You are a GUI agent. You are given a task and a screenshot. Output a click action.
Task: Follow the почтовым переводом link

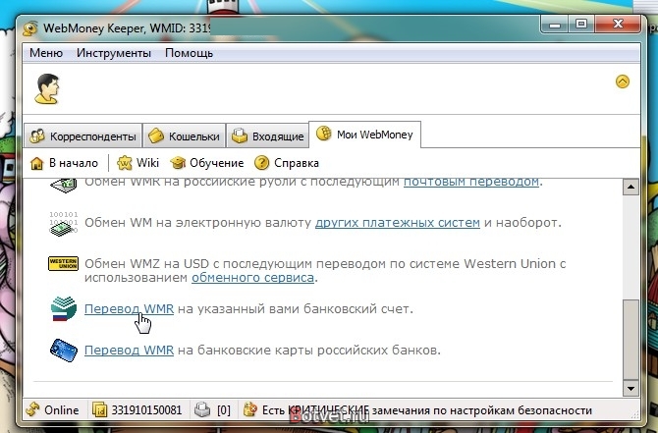[x=471, y=182]
